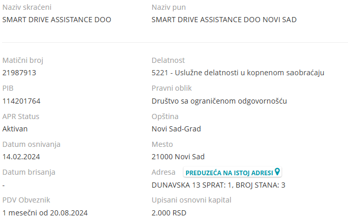Click the PDV value 1 mesečni od 20.08.2024
Viewport: 348px width, 218px height.
pos(45,213)
